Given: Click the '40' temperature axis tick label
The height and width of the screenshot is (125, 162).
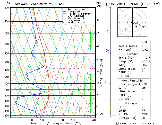Looking at the screenshot, I should click(x=94, y=120).
